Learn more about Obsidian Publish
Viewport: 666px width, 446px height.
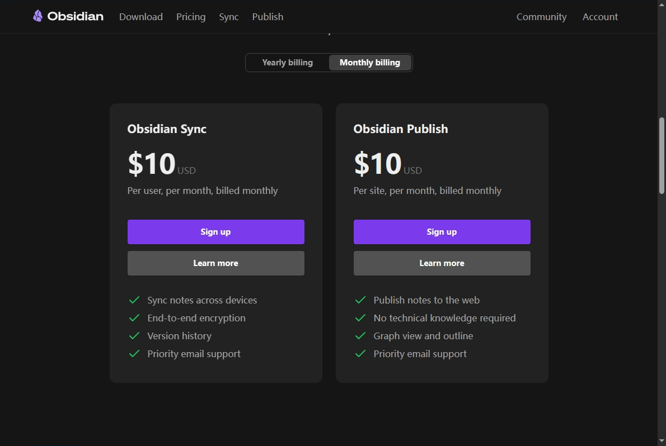(x=442, y=263)
